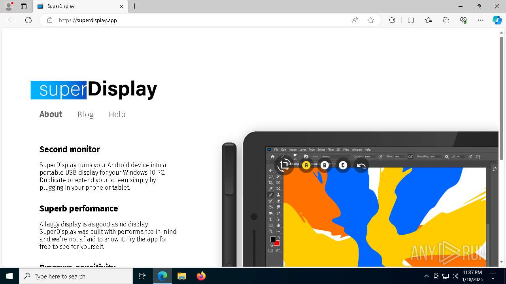Open Filter menu in Photoshop image
Image resolution: width=506 pixels, height=284 pixels.
330,150
